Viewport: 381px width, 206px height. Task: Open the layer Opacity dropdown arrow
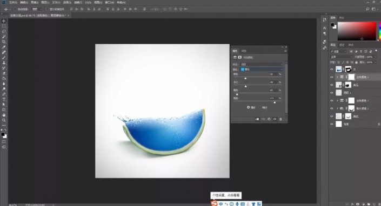(x=375, y=57)
